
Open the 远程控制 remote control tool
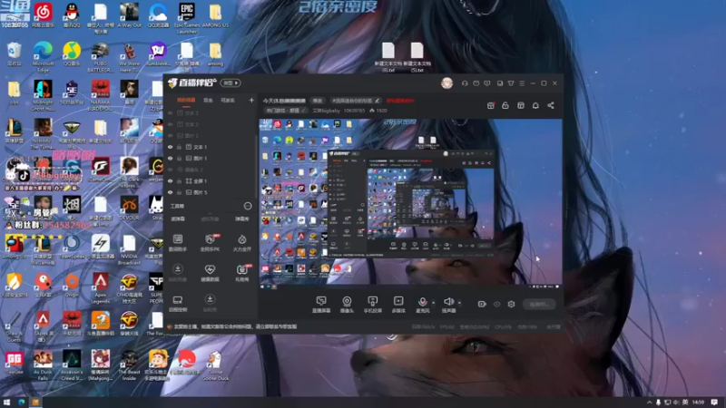pyautogui.click(x=178, y=304)
